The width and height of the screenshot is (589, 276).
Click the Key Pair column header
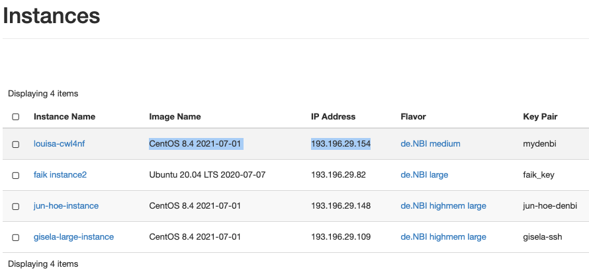point(540,117)
